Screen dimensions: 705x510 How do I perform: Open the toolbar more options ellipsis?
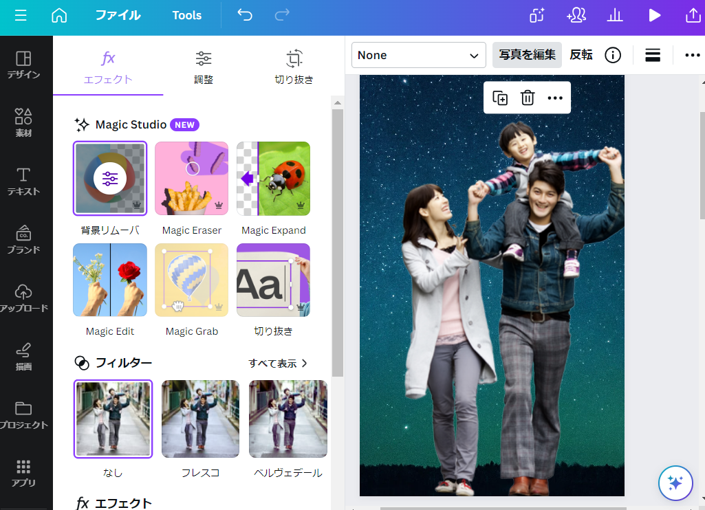click(693, 55)
